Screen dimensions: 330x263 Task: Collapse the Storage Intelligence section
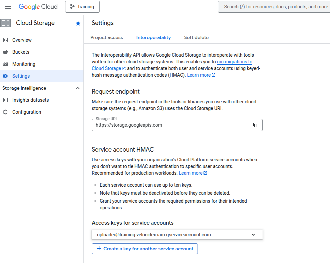77,88
